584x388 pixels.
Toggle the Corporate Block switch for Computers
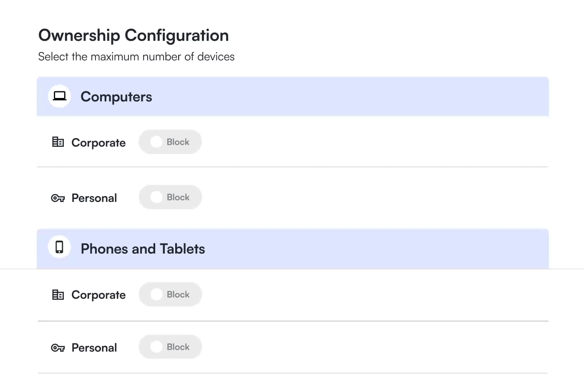click(170, 142)
